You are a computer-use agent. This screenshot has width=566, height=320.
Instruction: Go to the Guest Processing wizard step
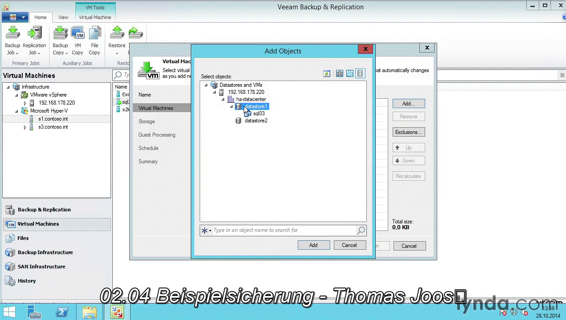[x=157, y=135]
